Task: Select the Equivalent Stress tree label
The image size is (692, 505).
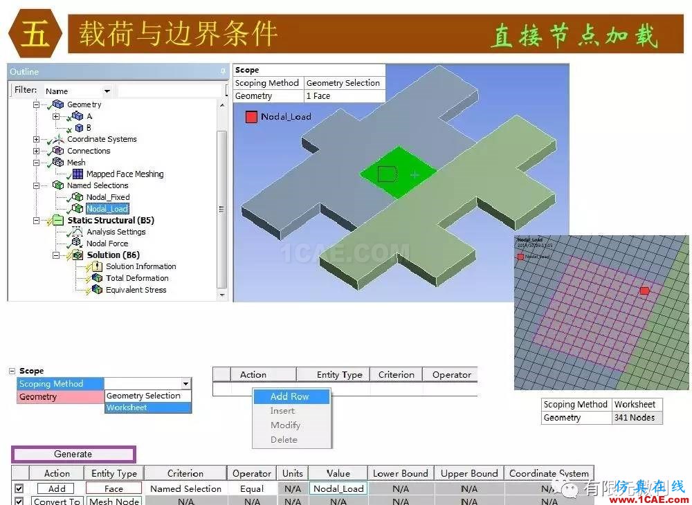Action: tap(136, 290)
